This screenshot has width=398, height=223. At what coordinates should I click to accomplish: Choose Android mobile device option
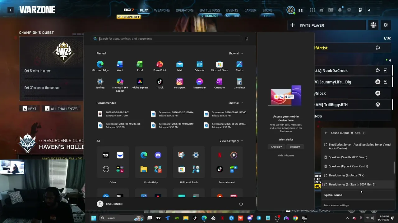tap(276, 147)
